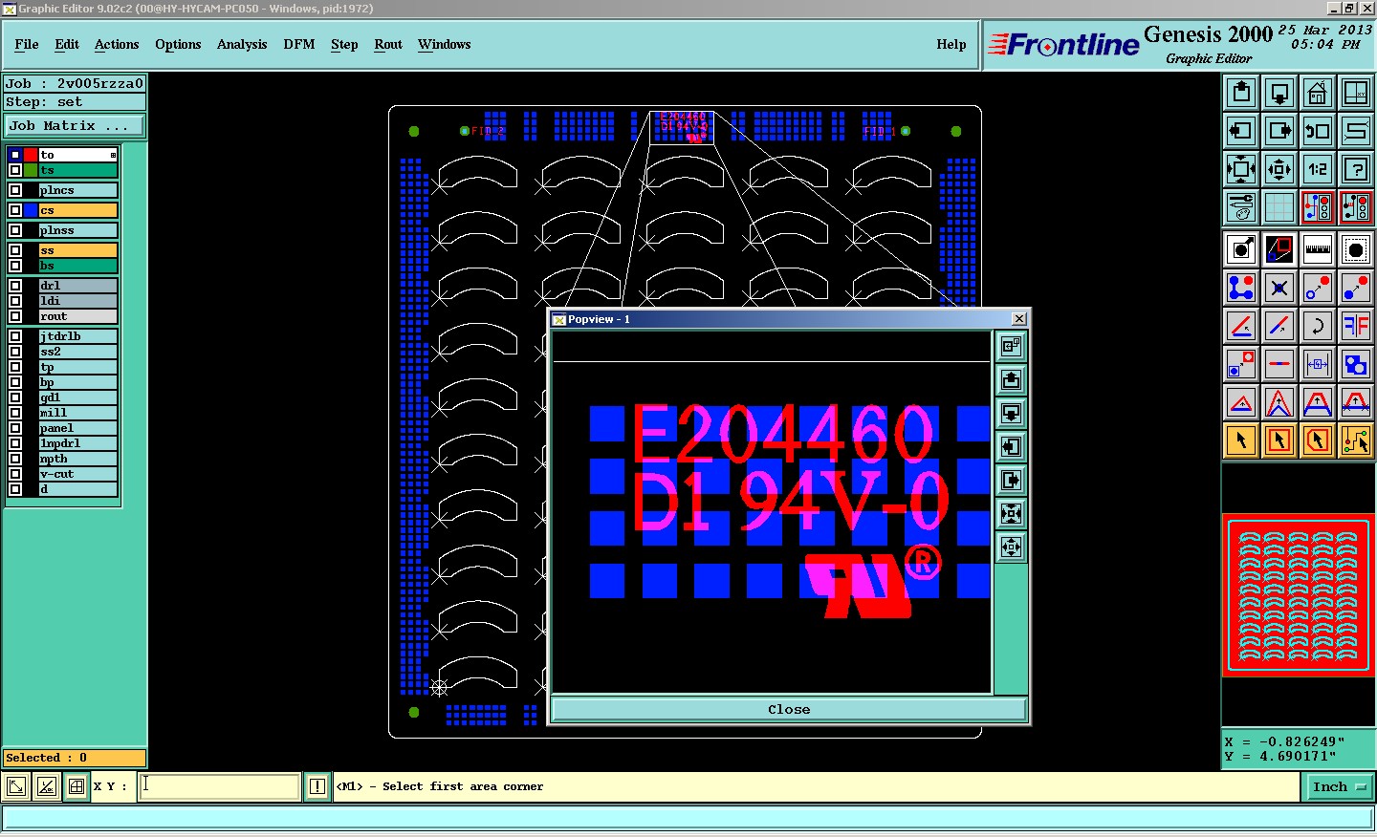Click the dashed-box select feature icon

click(1356, 249)
